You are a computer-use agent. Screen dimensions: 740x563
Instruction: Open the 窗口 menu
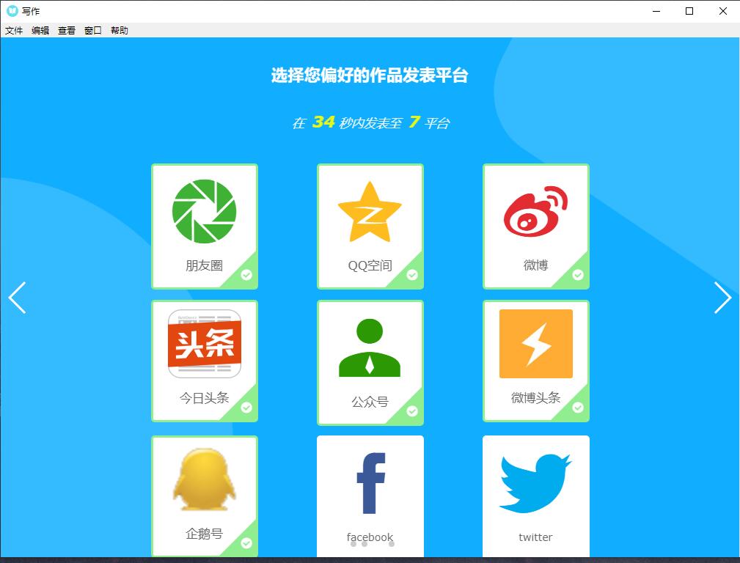(x=93, y=31)
